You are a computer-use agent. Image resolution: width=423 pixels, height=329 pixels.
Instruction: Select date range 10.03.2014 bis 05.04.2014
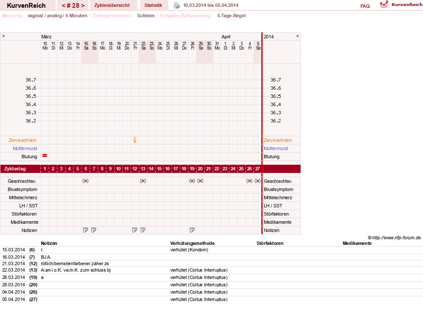pos(211,5)
